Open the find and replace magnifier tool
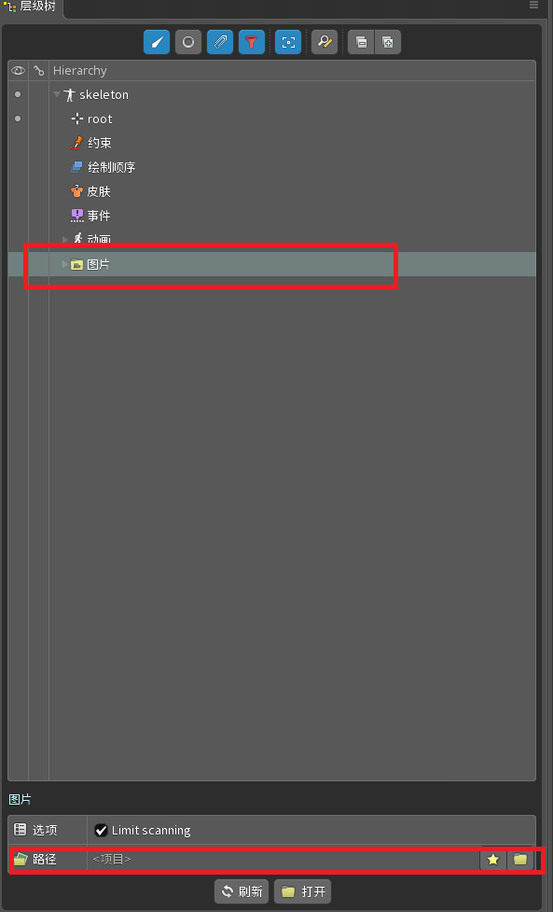Screen dimensions: 553x912 325,42
